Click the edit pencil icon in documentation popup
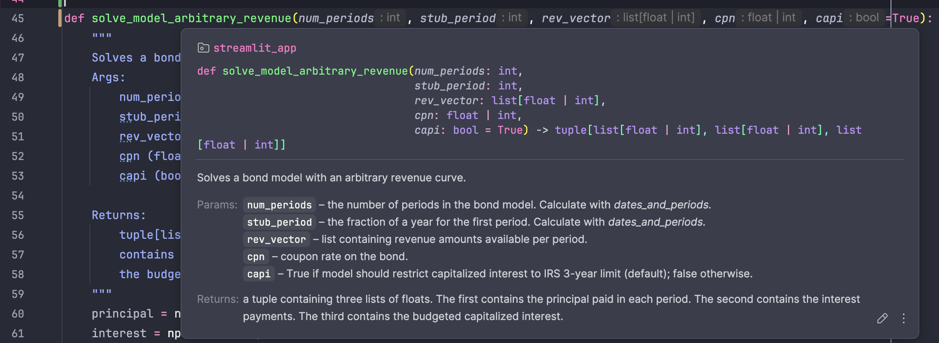939x343 pixels. click(882, 318)
